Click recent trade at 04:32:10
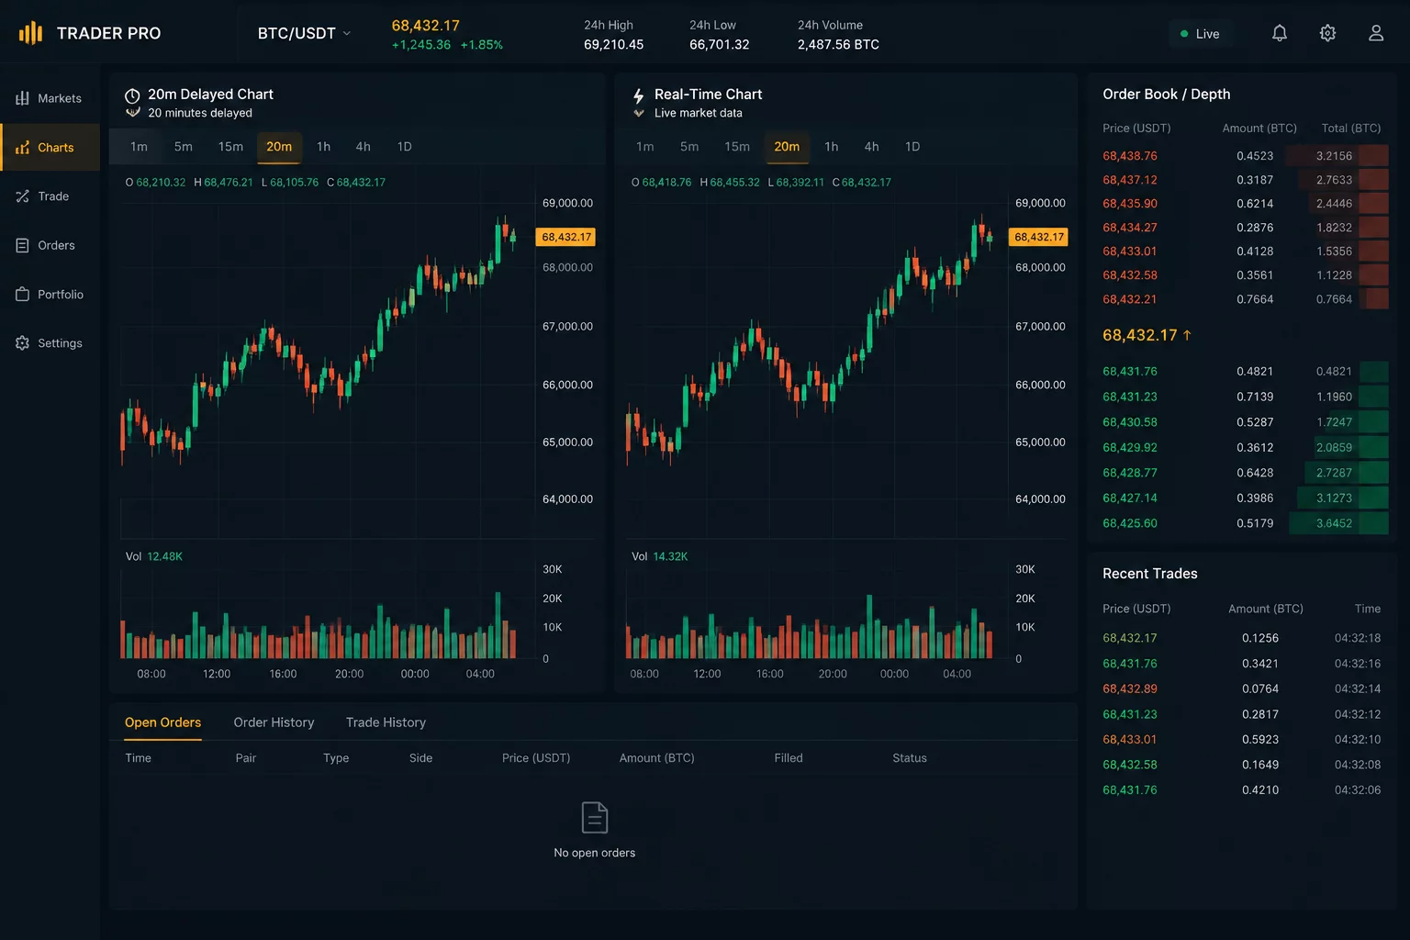The height and width of the screenshot is (940, 1410). [1241, 739]
